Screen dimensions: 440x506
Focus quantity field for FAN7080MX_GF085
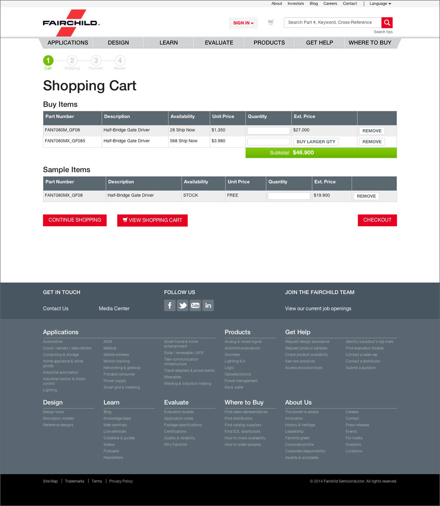[268, 141]
